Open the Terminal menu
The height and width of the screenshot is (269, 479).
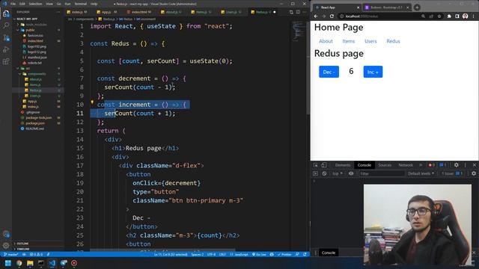[x=81, y=4]
